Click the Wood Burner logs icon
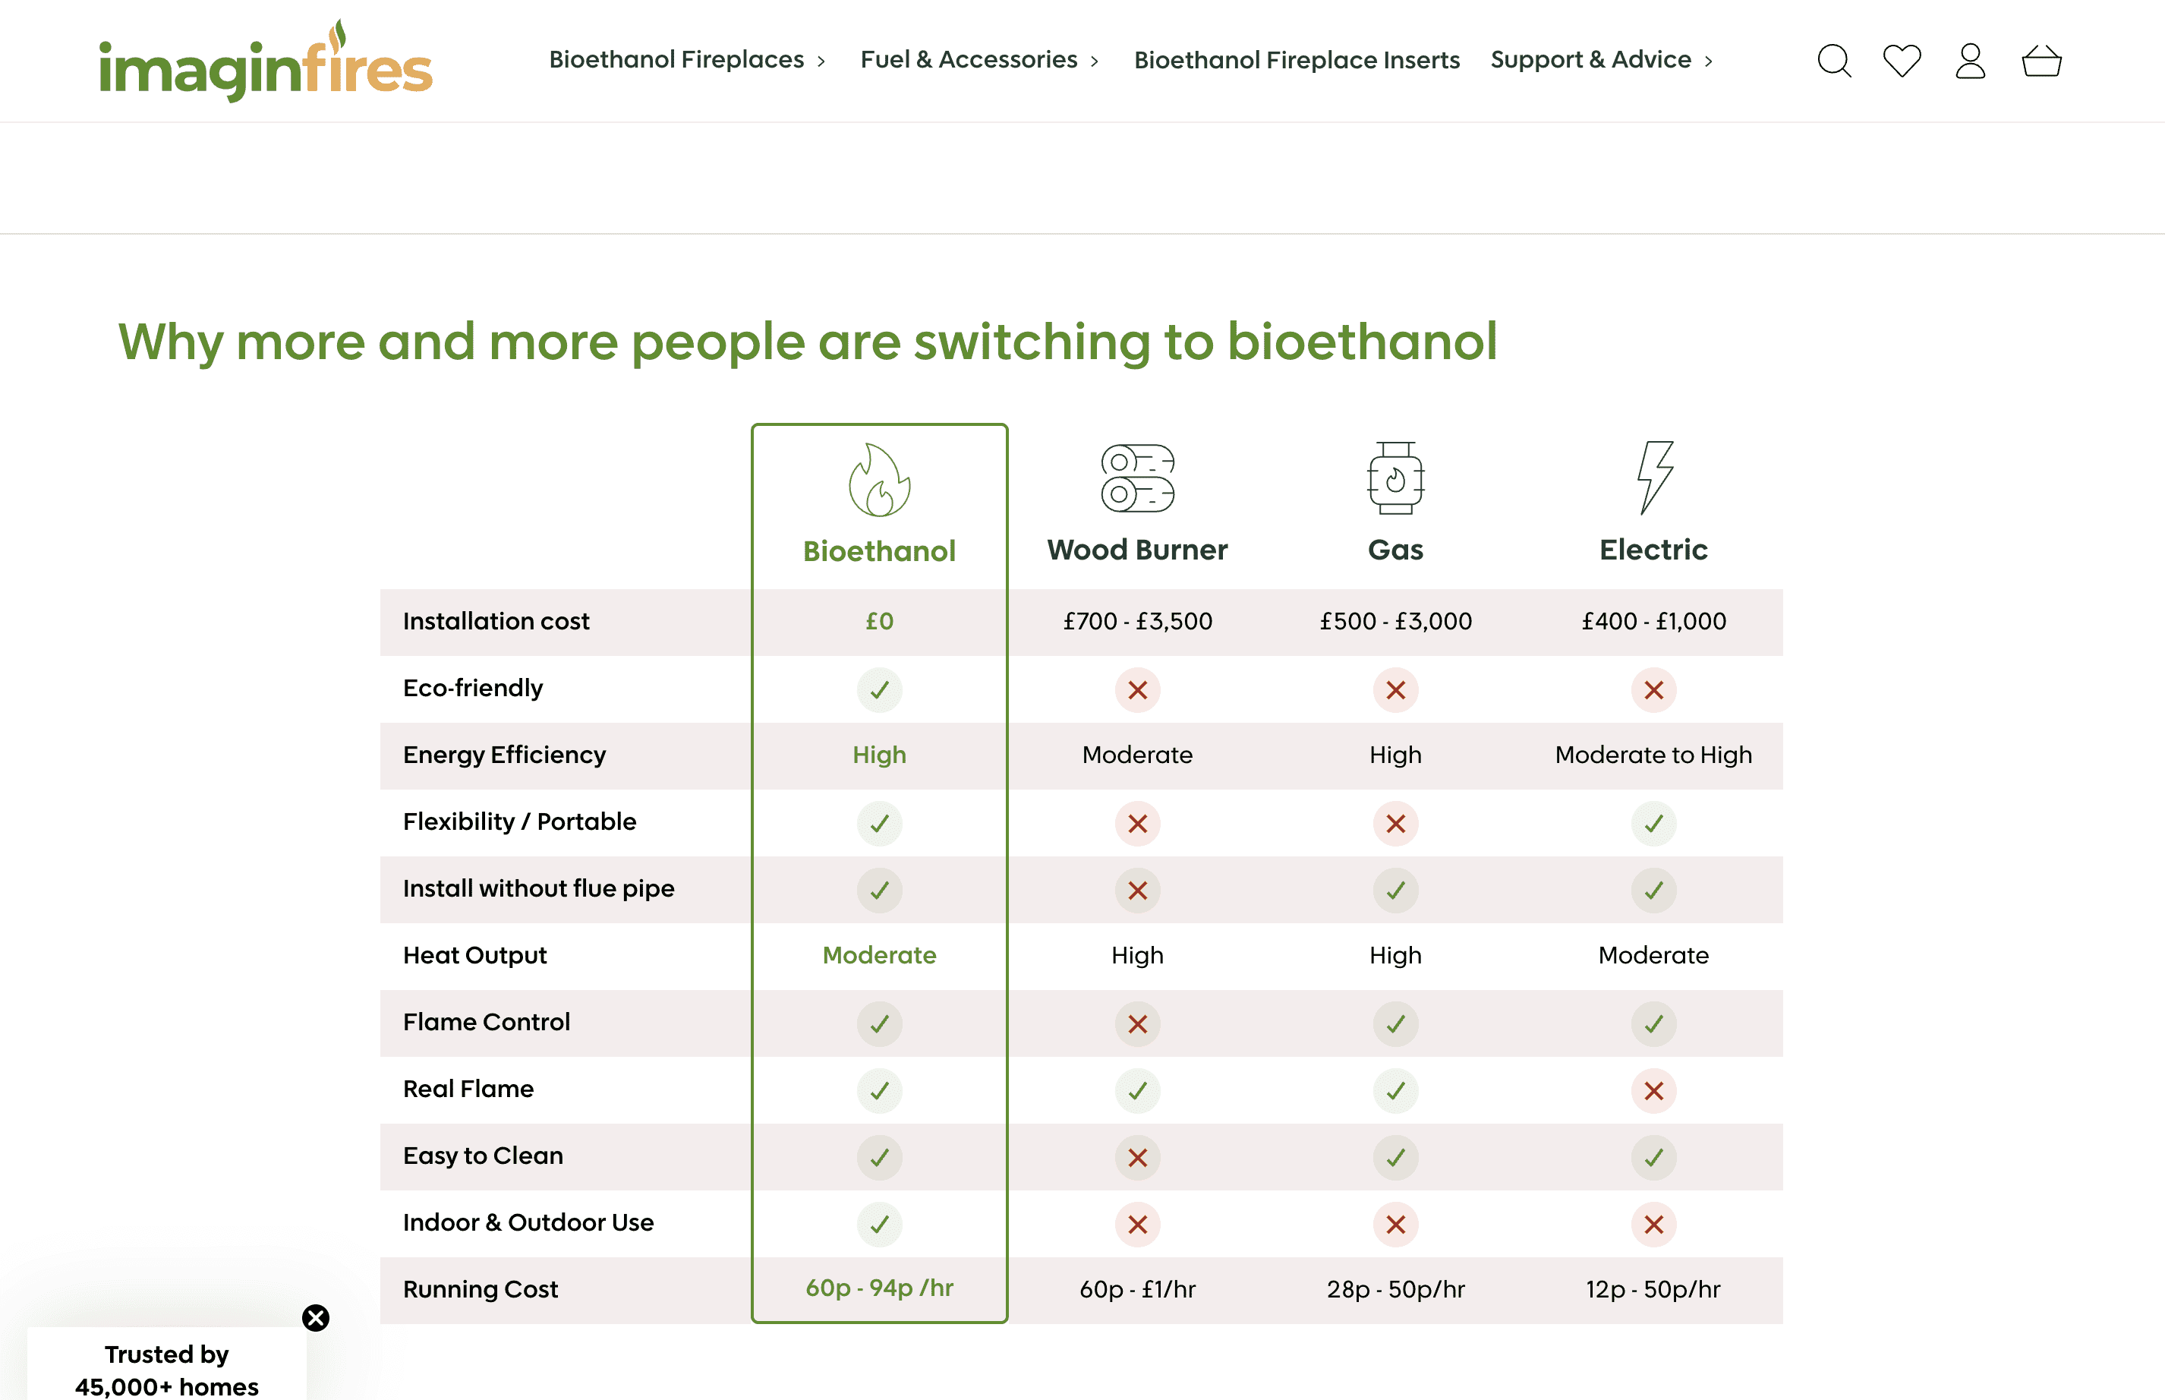This screenshot has height=1400, width=2165. pos(1137,478)
